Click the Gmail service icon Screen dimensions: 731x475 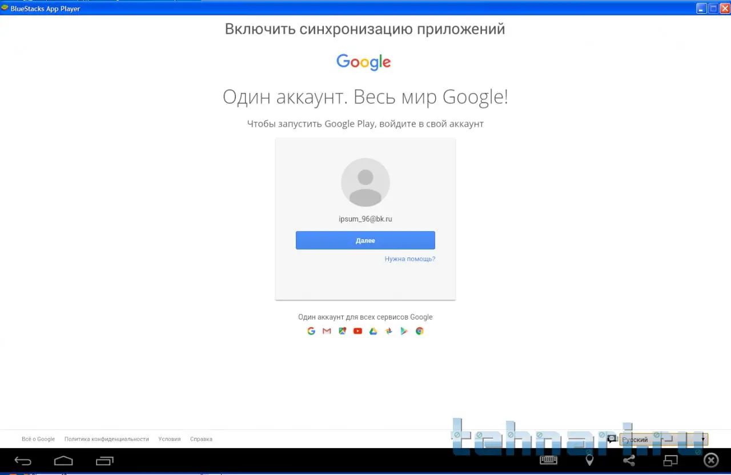pos(327,331)
